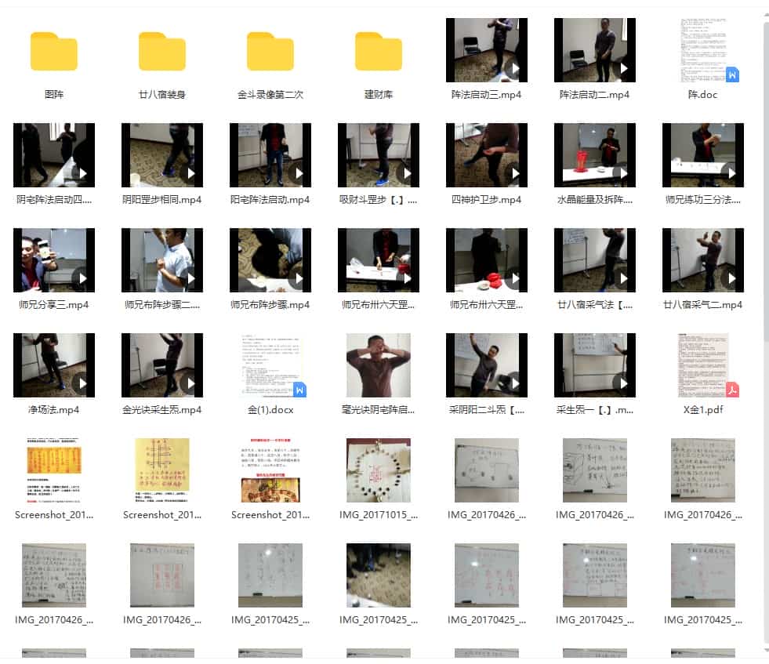The height and width of the screenshot is (664, 769).
Task: Open the 四神护卫步.mp4 video
Action: coord(486,155)
